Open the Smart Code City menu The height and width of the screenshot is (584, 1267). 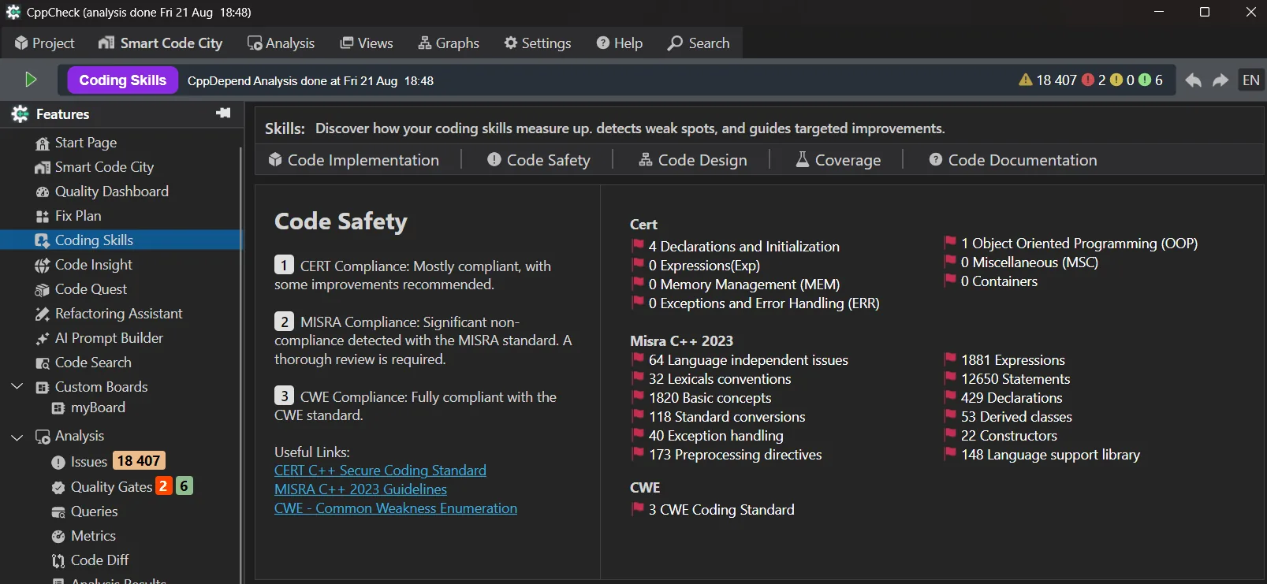pos(160,43)
